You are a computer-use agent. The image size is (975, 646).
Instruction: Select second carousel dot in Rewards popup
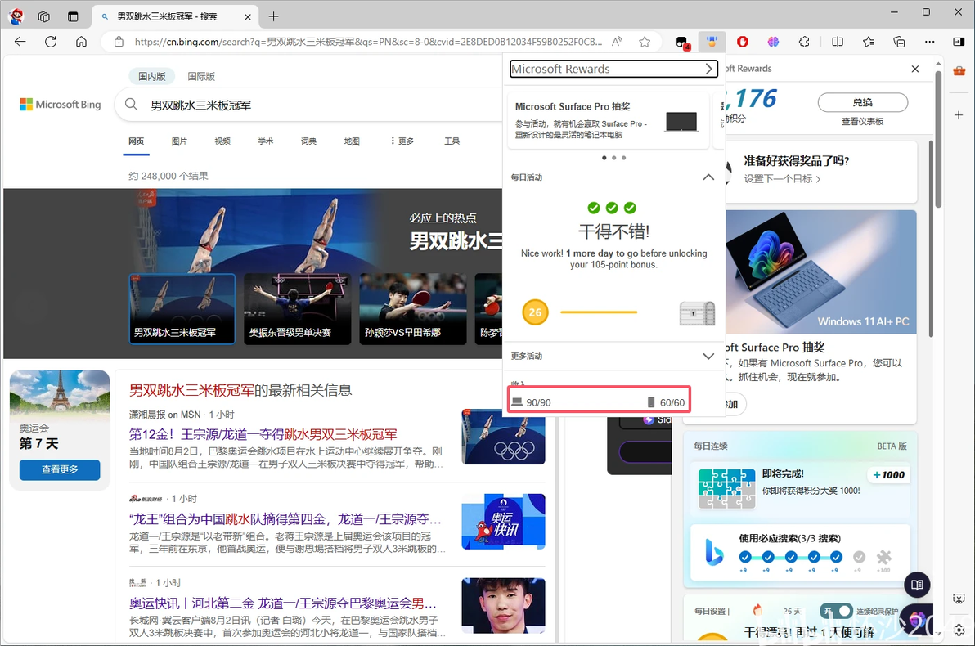[x=613, y=158]
